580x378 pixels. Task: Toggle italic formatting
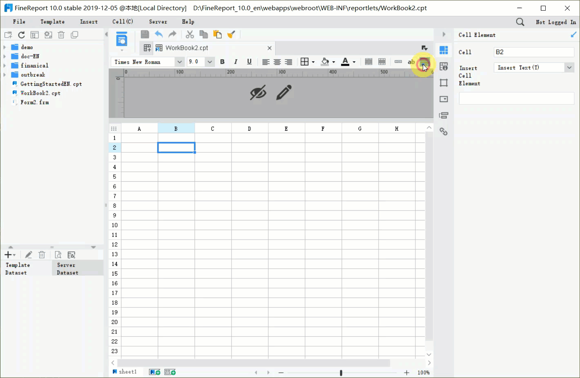pos(236,62)
